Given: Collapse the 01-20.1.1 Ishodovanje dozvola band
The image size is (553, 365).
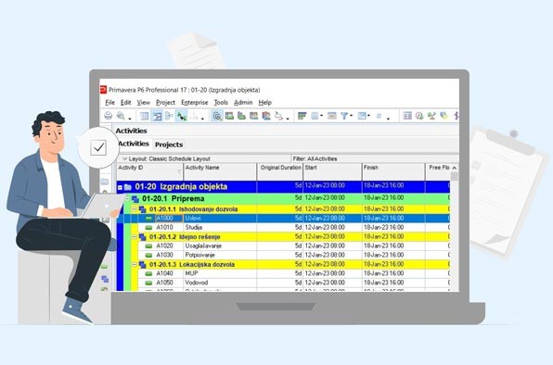Looking at the screenshot, I should pyautogui.click(x=135, y=209).
